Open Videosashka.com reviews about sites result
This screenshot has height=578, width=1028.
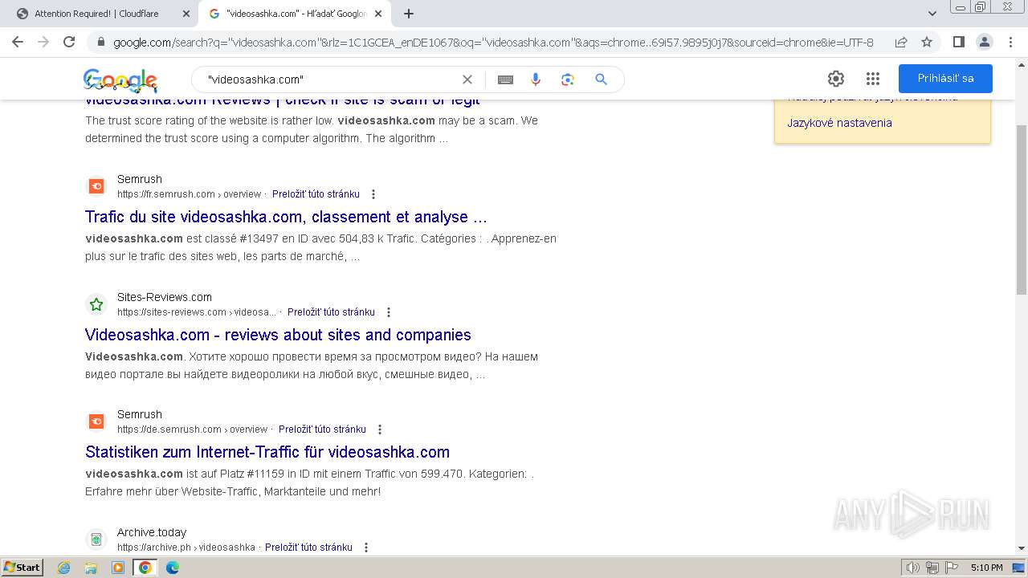278,335
